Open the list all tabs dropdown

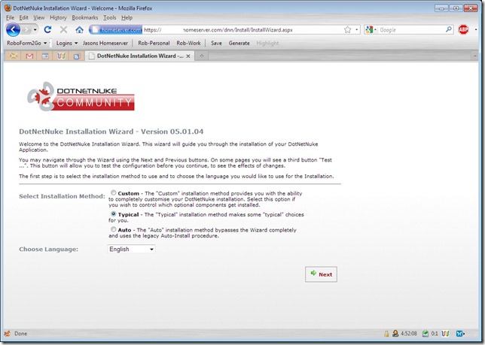tap(475, 56)
